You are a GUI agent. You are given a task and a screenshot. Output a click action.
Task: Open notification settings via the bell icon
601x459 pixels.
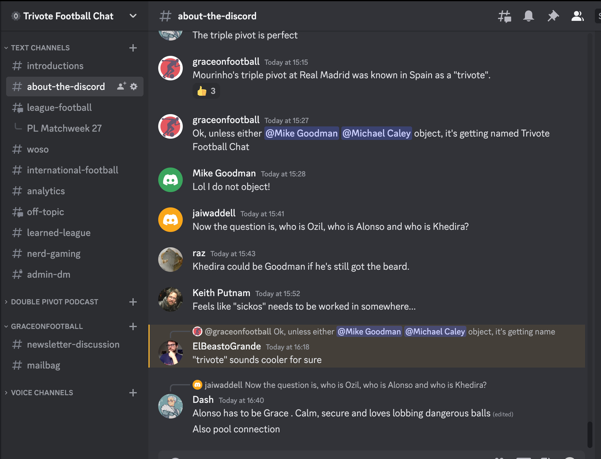(528, 16)
